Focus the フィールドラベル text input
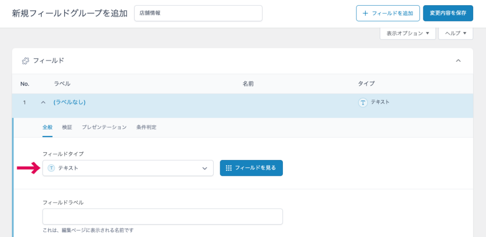 click(x=162, y=217)
